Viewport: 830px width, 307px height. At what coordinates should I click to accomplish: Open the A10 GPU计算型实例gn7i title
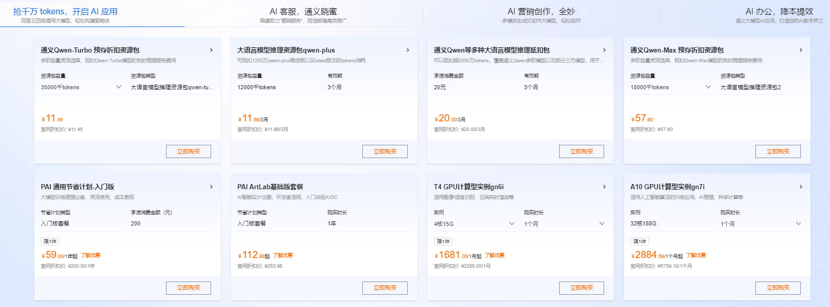click(x=667, y=187)
